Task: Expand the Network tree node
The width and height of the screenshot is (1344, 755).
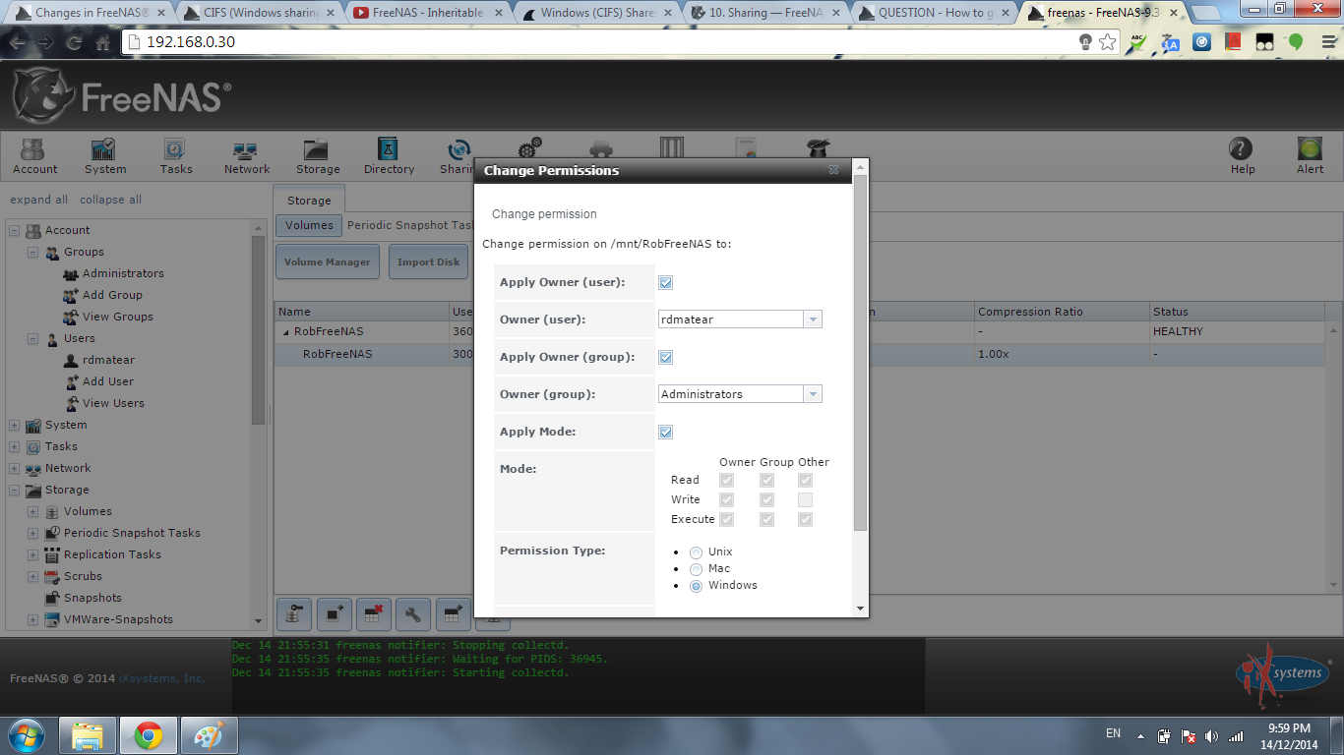Action: click(14, 469)
